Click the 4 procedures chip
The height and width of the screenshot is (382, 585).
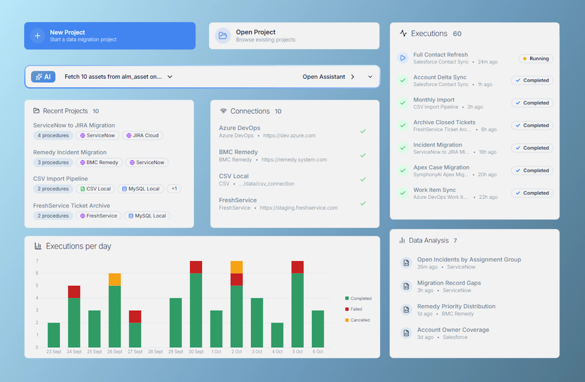tap(53, 136)
